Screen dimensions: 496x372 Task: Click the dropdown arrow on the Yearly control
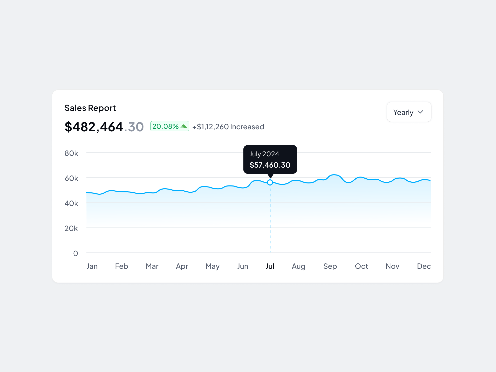coord(421,112)
